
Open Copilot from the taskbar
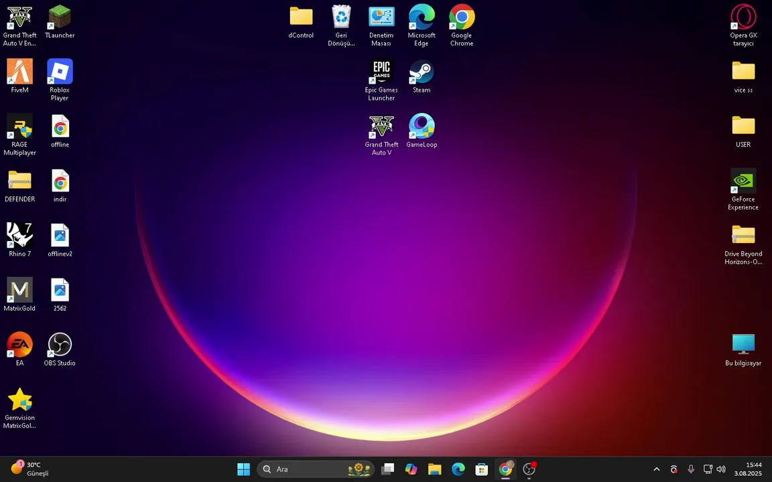411,469
